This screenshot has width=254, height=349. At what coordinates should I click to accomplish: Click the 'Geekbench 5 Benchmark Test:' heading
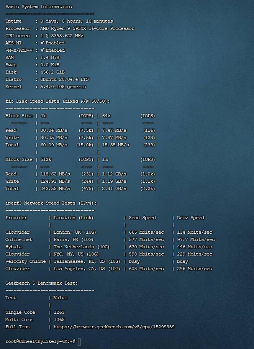[41, 283]
